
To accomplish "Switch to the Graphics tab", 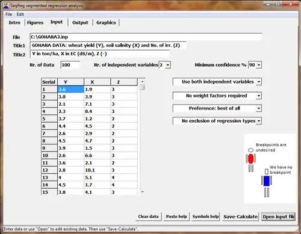I will pos(106,22).
